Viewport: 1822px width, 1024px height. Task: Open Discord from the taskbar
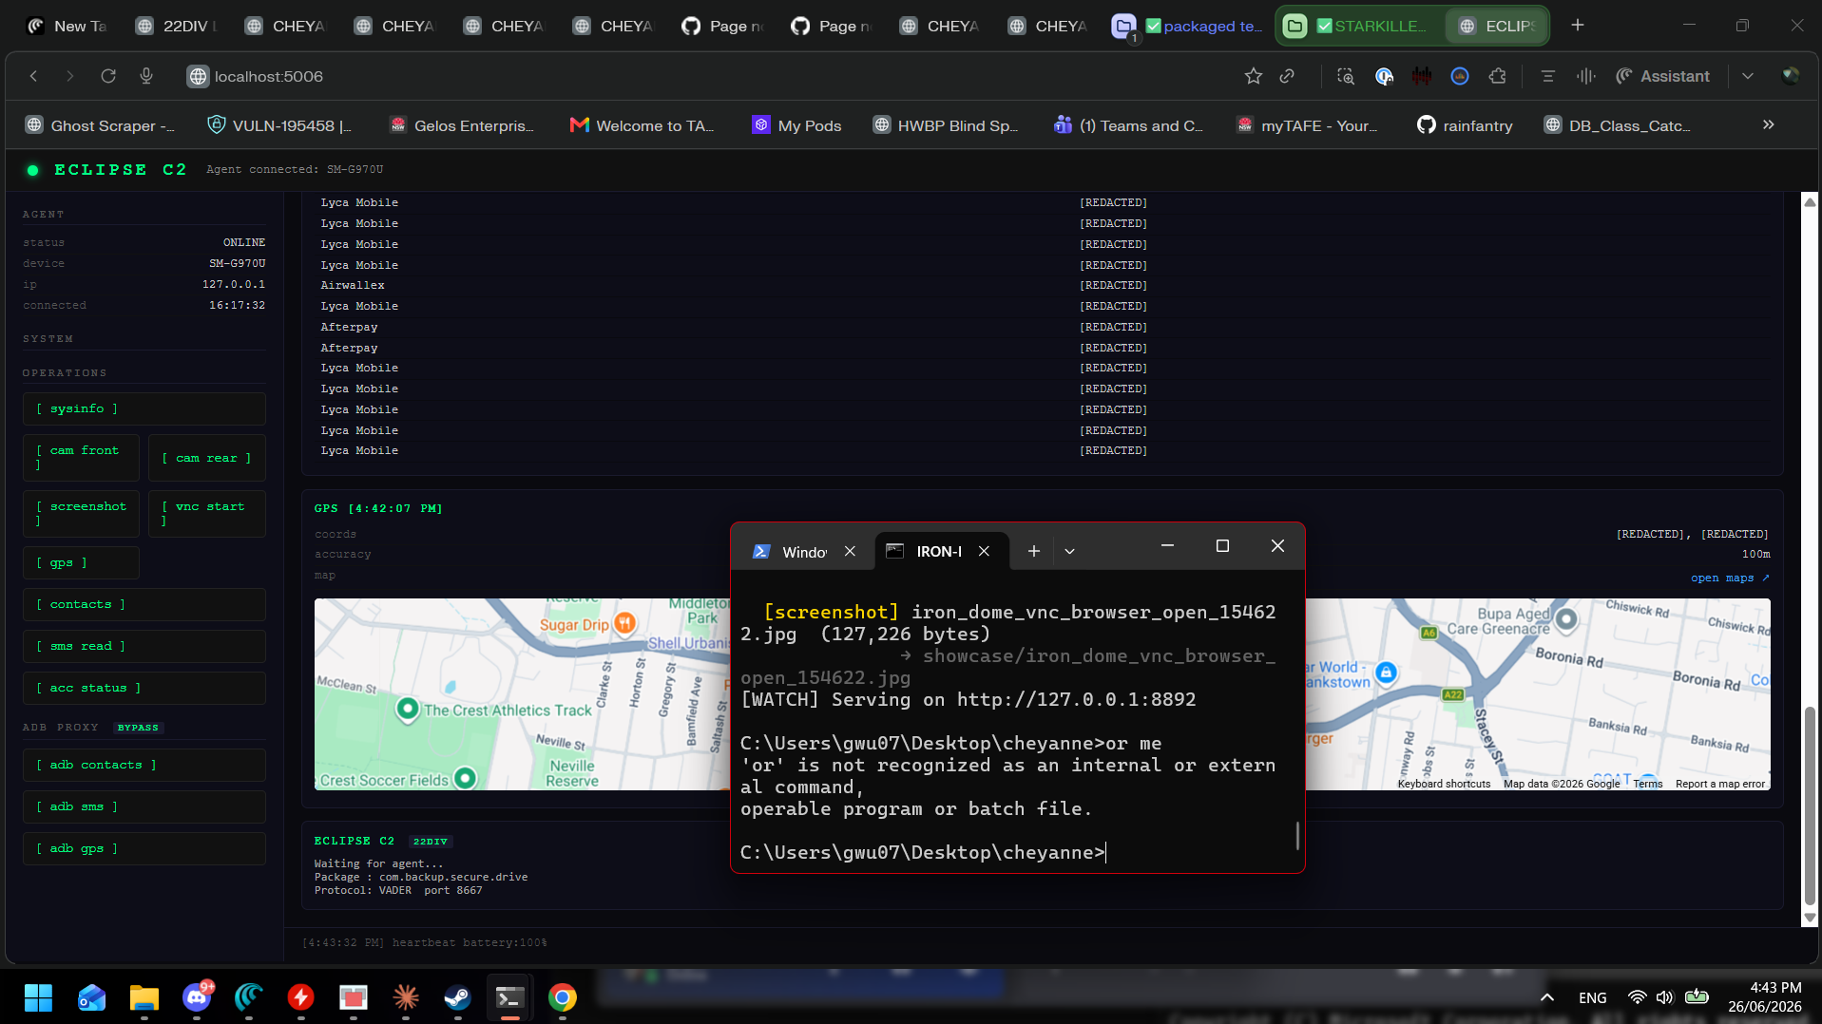point(197,997)
